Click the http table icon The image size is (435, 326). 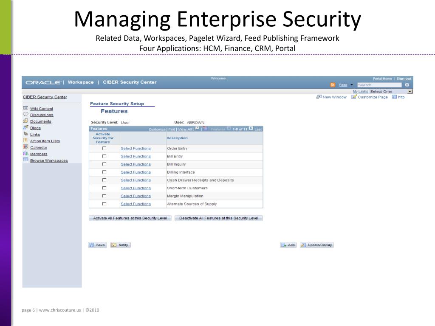click(x=394, y=97)
